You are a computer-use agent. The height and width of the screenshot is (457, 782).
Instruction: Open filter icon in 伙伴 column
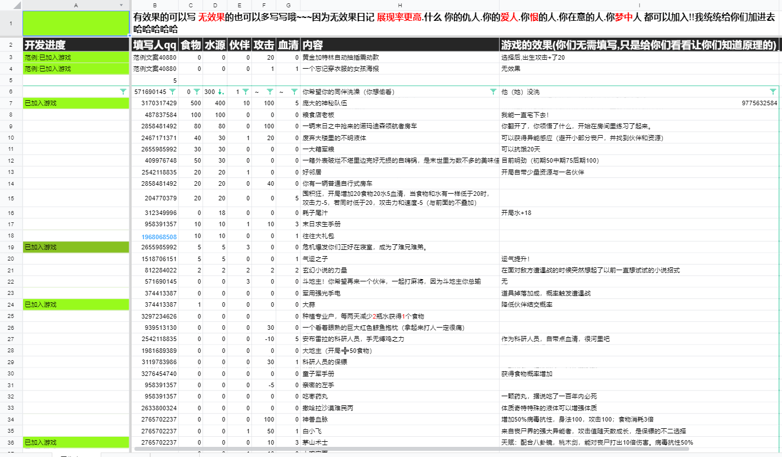coord(246,91)
